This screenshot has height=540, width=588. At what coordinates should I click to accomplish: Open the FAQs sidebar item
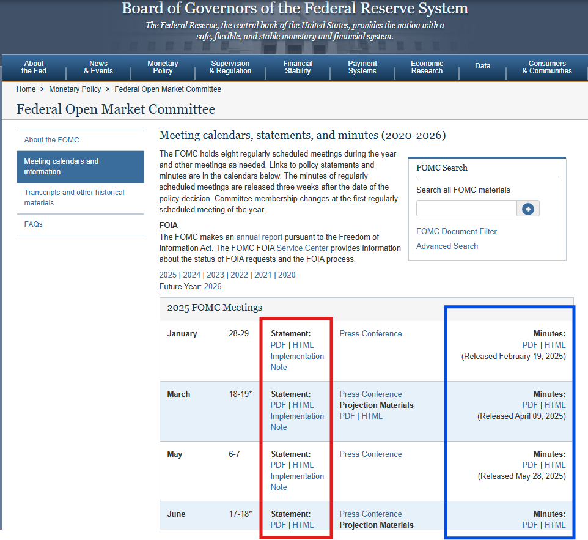point(80,224)
